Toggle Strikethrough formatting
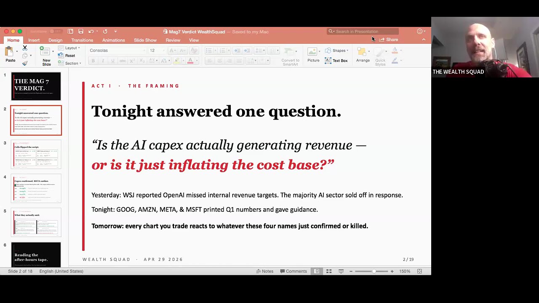539x303 pixels. click(x=123, y=61)
